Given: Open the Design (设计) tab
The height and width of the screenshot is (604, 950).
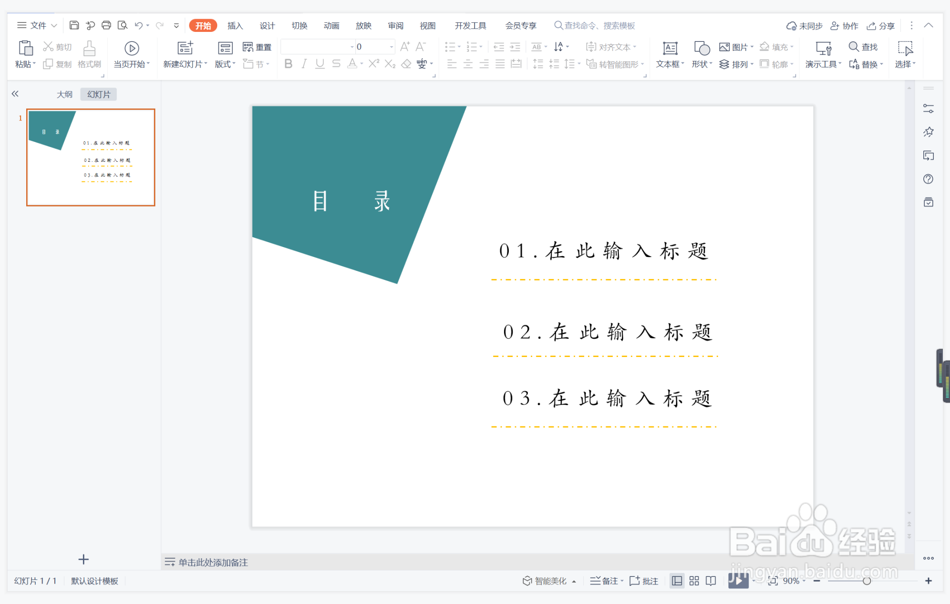Looking at the screenshot, I should pyautogui.click(x=267, y=25).
